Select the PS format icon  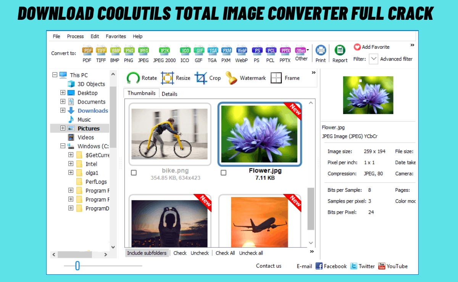(257, 54)
